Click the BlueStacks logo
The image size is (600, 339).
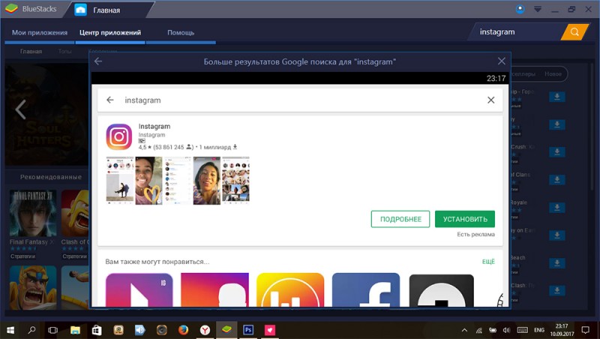11,8
